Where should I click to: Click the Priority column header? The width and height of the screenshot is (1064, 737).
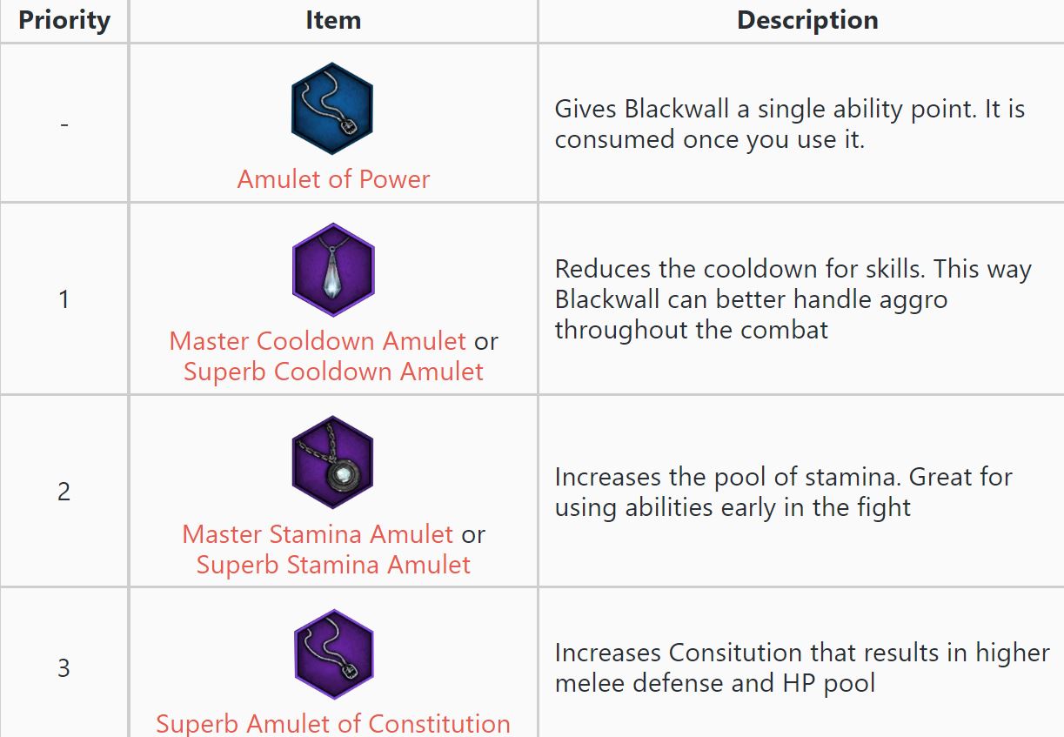click(x=64, y=21)
